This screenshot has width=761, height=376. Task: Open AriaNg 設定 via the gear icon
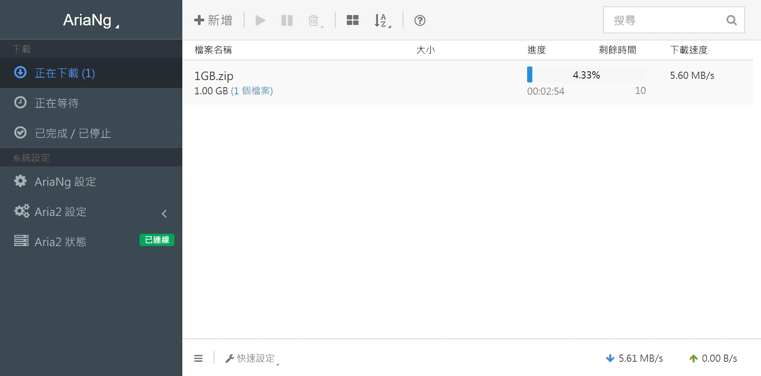pos(20,181)
